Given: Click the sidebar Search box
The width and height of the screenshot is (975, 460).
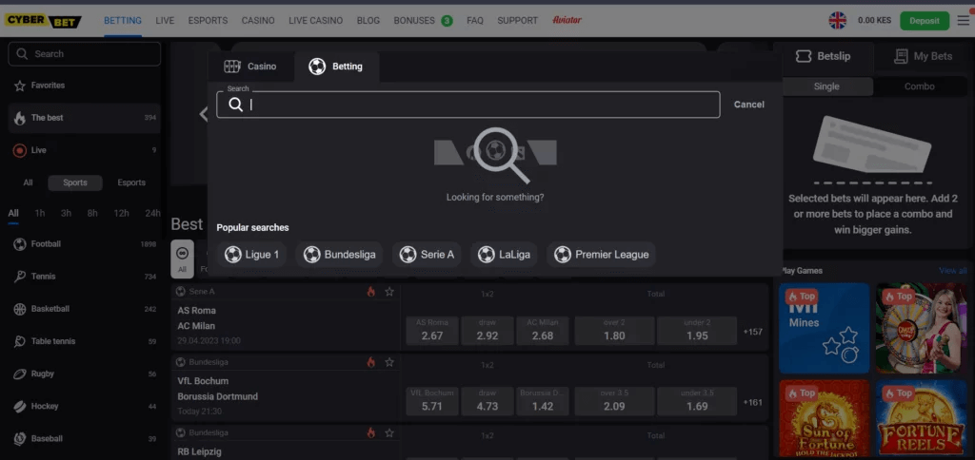Looking at the screenshot, I should click(85, 54).
